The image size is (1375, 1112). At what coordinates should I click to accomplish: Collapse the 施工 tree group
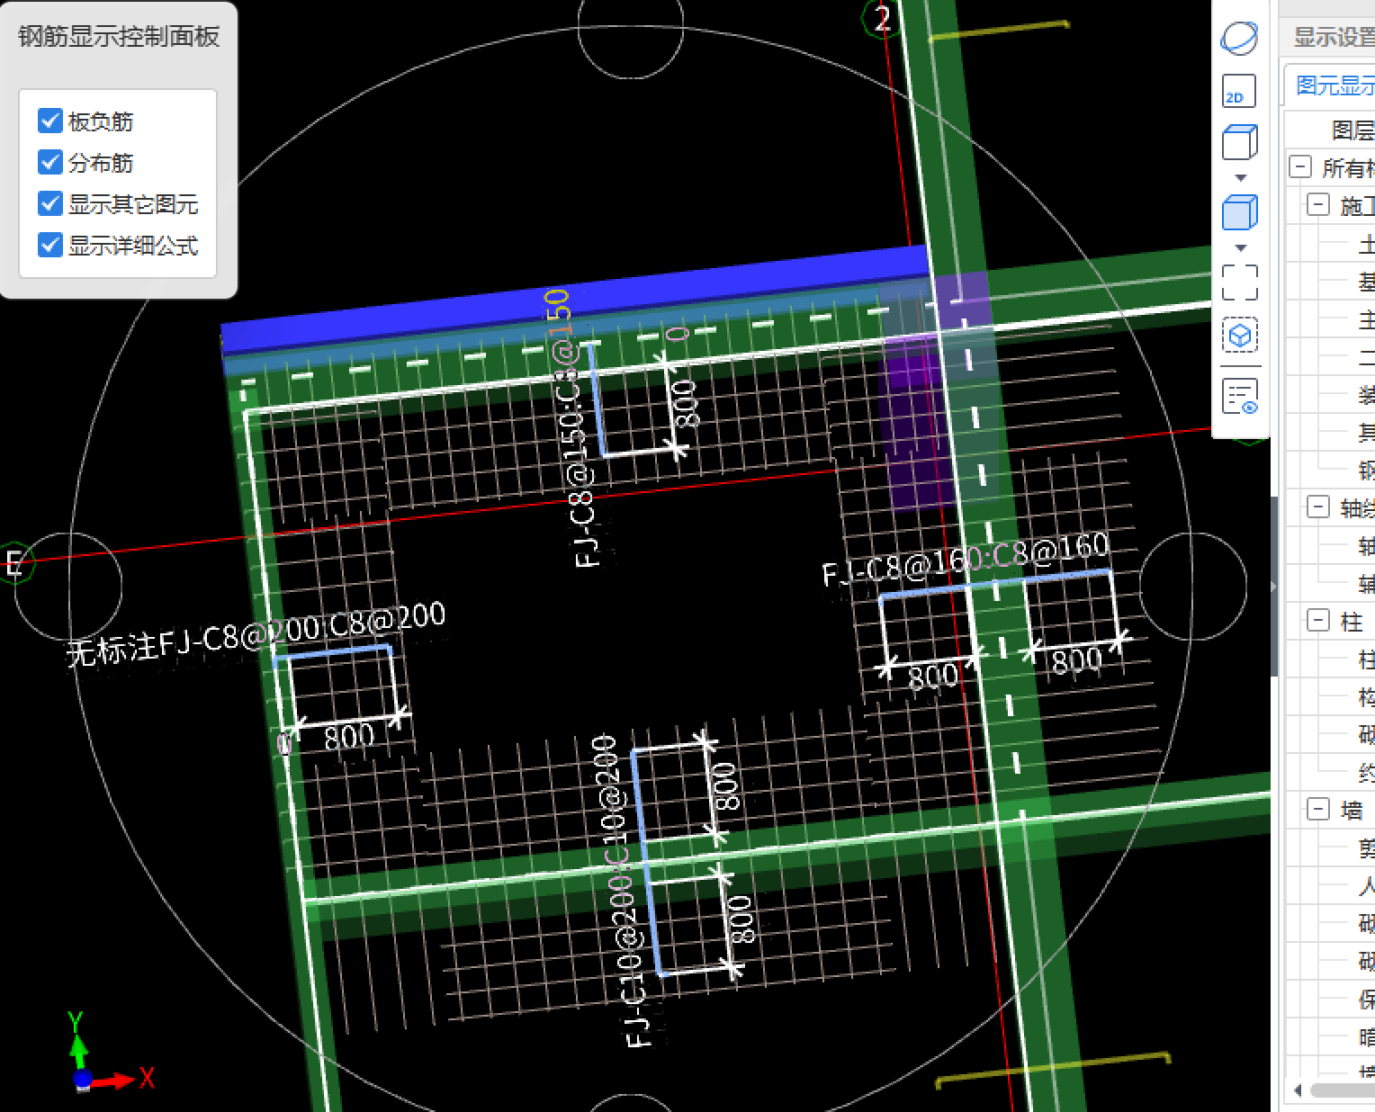[1317, 204]
